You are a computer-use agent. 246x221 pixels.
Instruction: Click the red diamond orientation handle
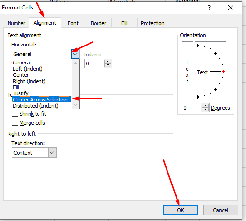click(x=223, y=72)
